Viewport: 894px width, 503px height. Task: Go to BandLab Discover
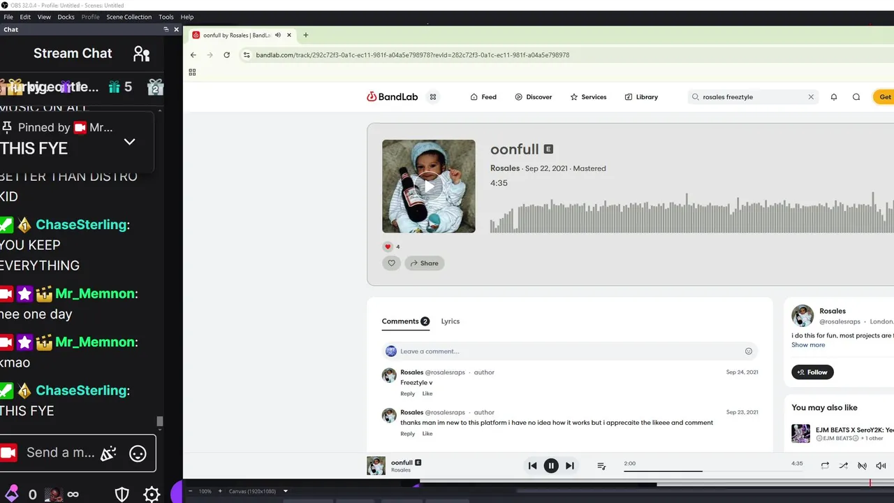click(534, 97)
